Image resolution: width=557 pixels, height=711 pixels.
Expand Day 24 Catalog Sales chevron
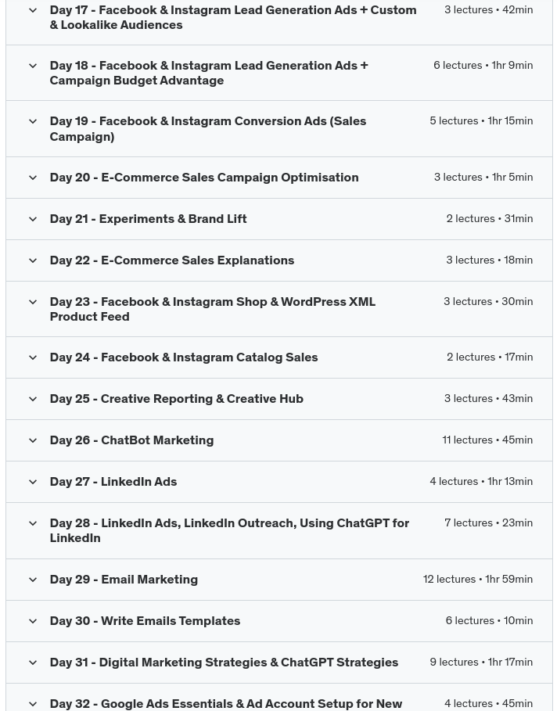point(33,357)
